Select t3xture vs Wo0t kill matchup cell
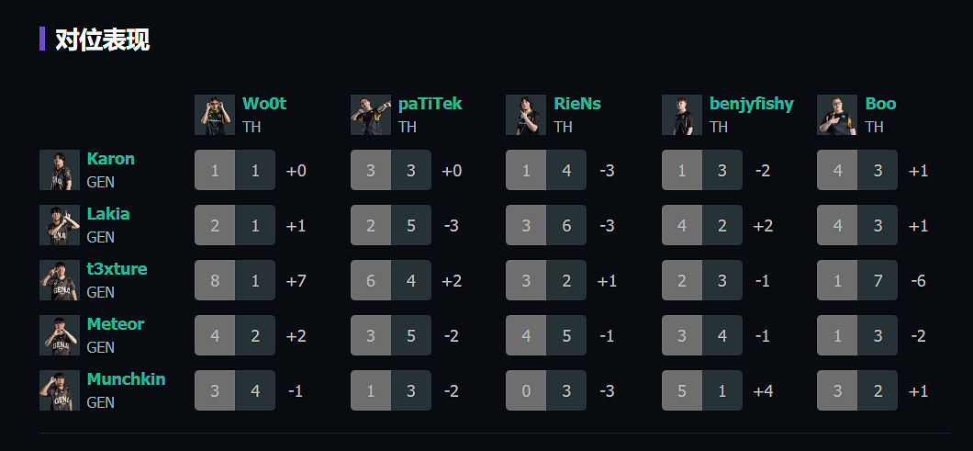Screen dimensions: 973x451 235,280
